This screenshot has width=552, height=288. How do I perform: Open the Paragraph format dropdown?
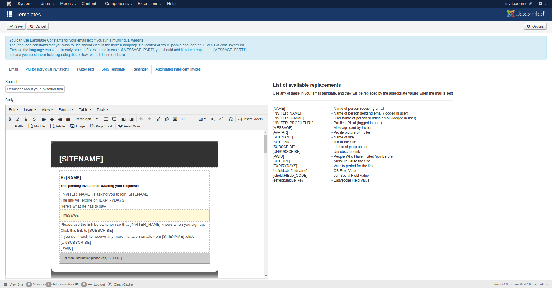coord(86,119)
